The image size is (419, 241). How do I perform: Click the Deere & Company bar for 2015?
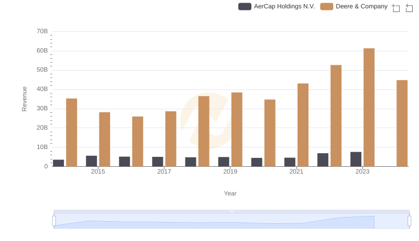pos(104,140)
